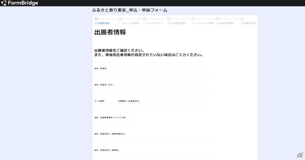Click into the 会社・団体名（カナ） field
Image resolution: width=305 pixels, height=160 pixels.
coord(152,90)
